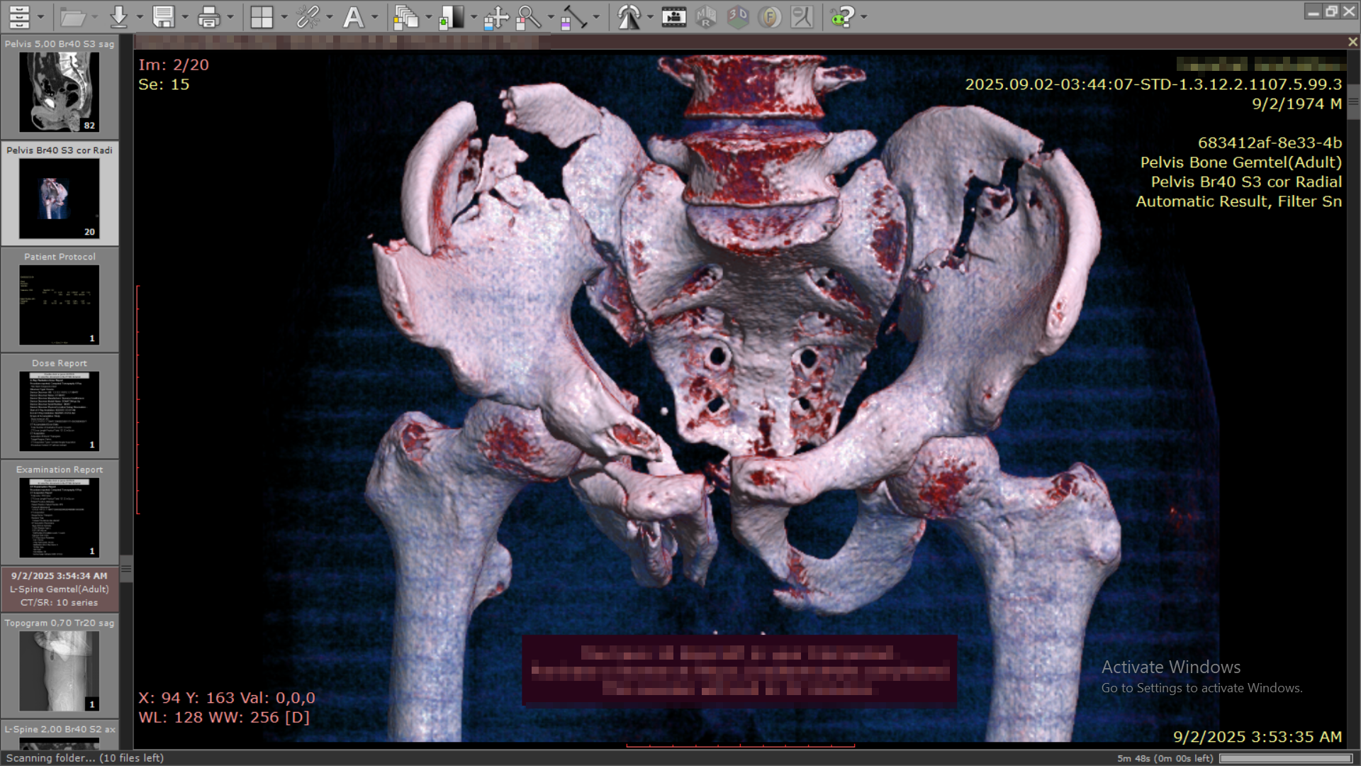Click the floppy disk export icon

click(x=164, y=16)
